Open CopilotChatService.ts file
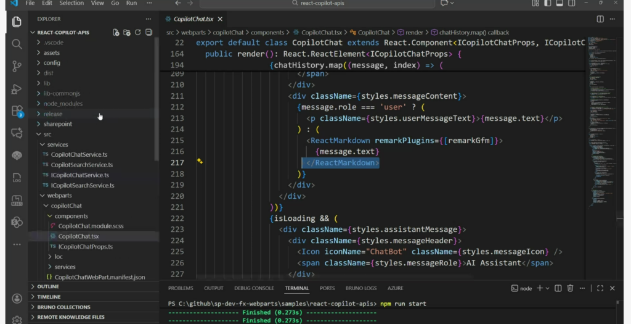The width and height of the screenshot is (631, 324). click(x=79, y=154)
